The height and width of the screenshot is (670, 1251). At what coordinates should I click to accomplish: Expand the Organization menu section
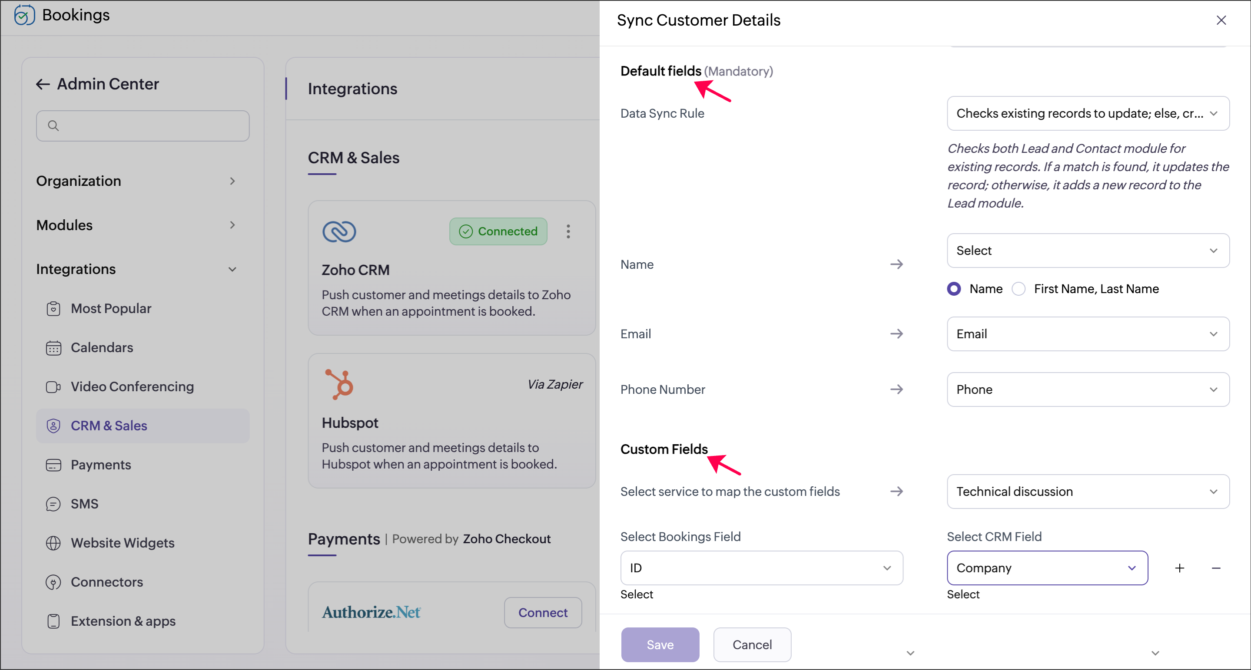click(x=136, y=181)
